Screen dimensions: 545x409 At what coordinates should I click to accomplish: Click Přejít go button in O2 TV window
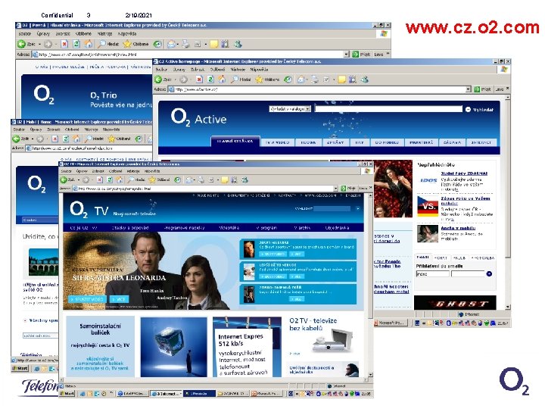[x=349, y=188]
